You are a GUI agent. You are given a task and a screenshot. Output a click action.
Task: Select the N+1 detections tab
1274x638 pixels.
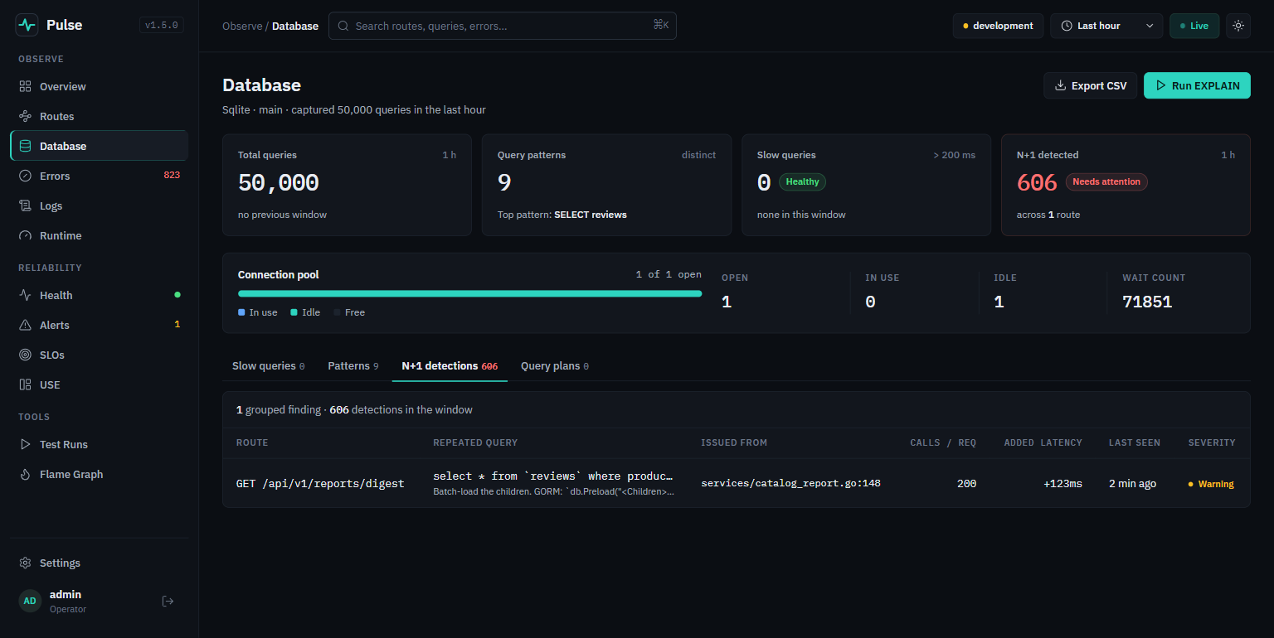click(x=450, y=365)
